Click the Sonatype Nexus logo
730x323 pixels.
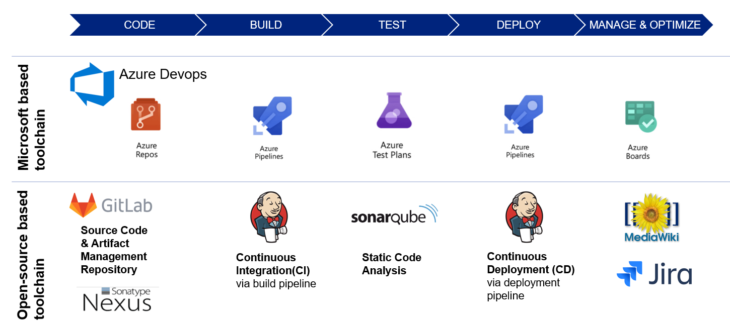click(117, 299)
